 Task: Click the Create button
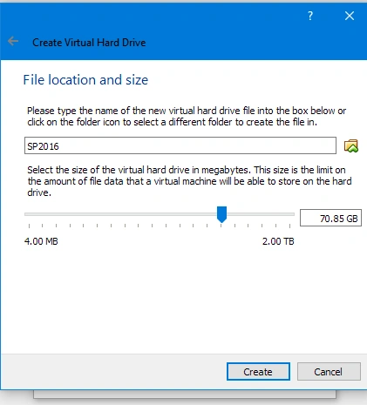pos(258,371)
